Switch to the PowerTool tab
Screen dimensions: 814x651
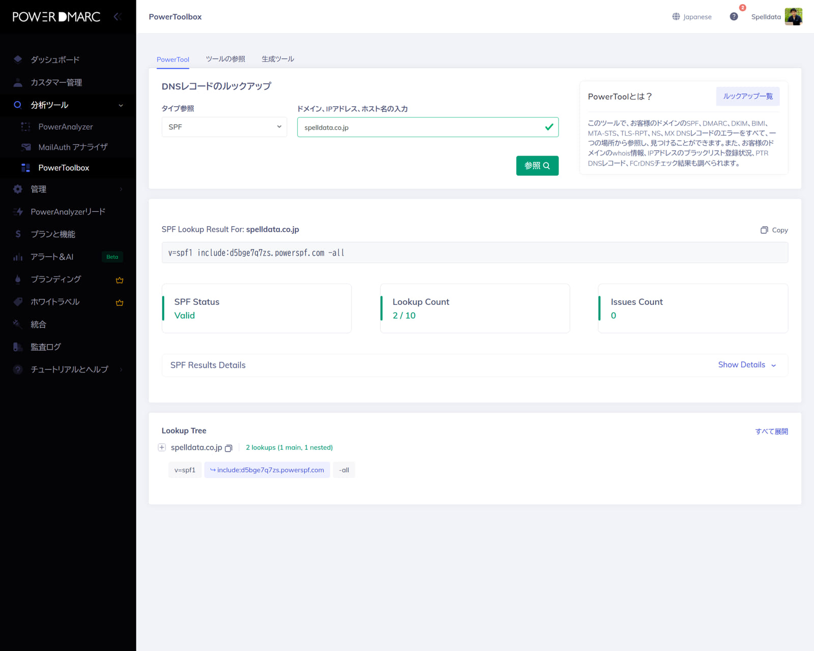[173, 59]
